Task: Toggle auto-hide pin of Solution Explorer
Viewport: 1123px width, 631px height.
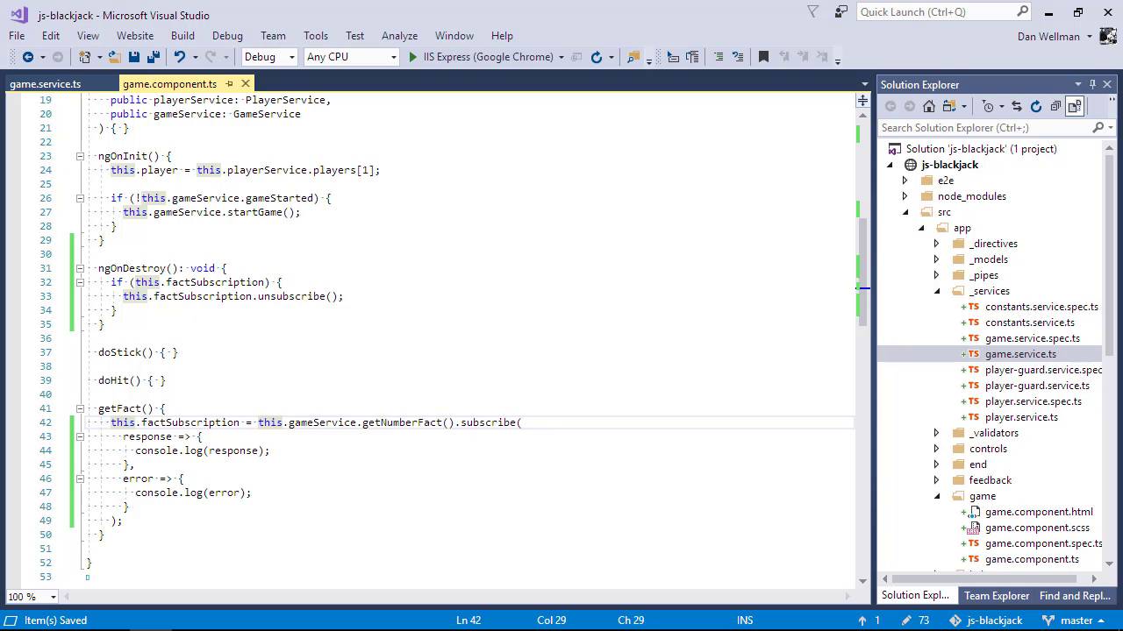Action: click(x=1092, y=84)
